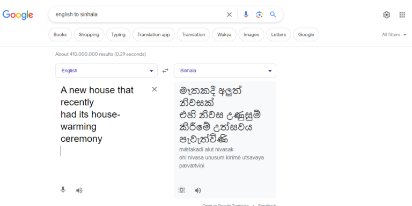The width and height of the screenshot is (412, 206).
Task: Start voice search with microphone icon
Action: 246,14
